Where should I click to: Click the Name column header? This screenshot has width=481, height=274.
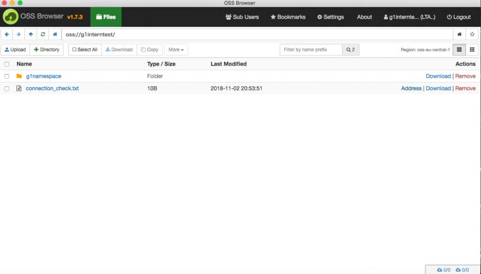pyautogui.click(x=24, y=64)
